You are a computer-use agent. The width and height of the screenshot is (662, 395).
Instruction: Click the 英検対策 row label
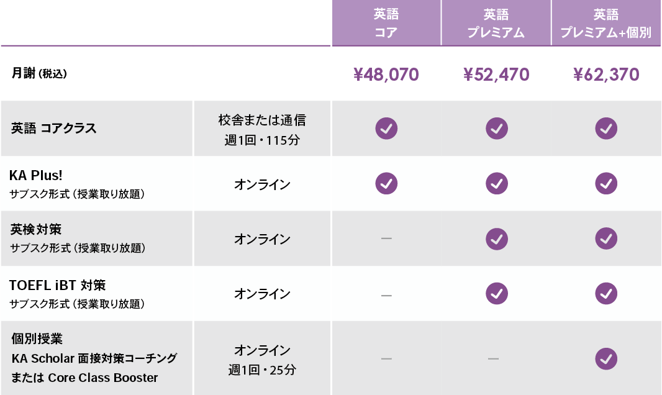[x=37, y=229]
